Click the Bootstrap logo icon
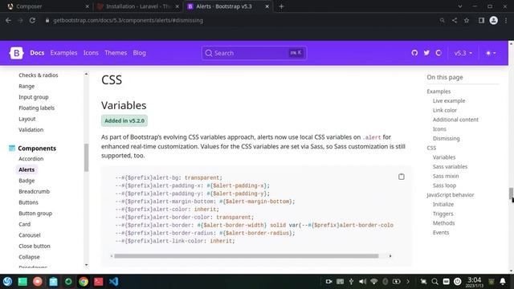 [x=16, y=53]
